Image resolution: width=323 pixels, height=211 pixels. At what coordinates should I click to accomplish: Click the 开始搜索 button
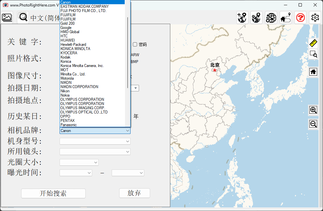53,193
